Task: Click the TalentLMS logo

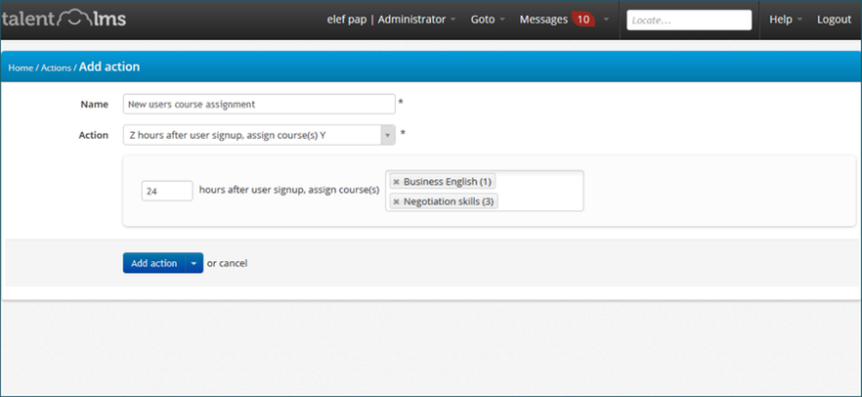Action: click(64, 20)
